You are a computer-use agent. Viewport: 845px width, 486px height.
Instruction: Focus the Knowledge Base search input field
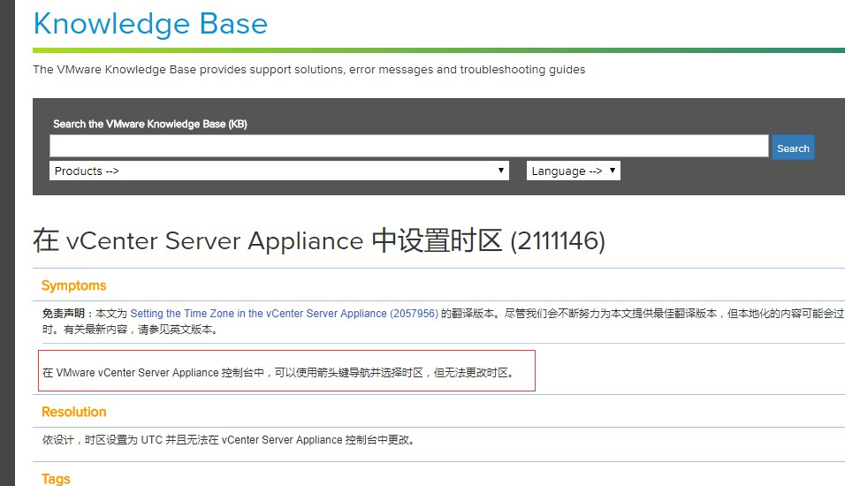pos(408,146)
